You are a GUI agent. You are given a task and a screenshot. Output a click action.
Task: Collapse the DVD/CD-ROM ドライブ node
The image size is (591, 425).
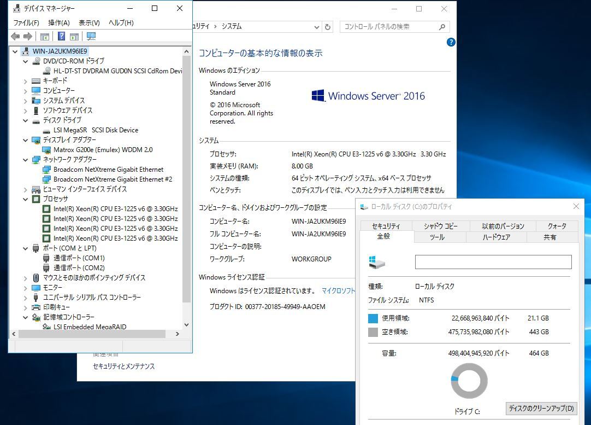[26, 61]
